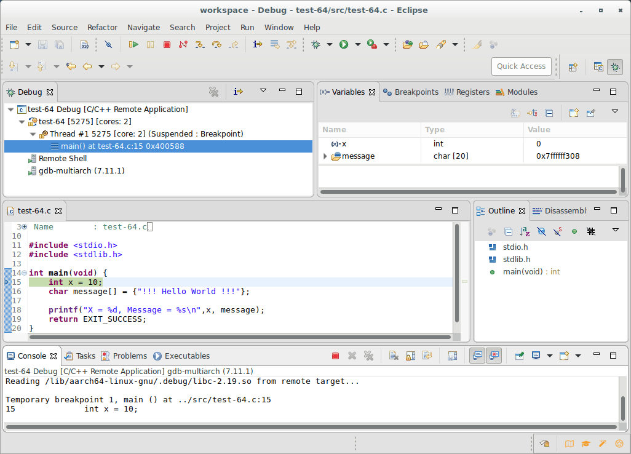This screenshot has width=631, height=454.
Task: Collapse the Thread #1 5275 tree node
Action: click(x=33, y=134)
